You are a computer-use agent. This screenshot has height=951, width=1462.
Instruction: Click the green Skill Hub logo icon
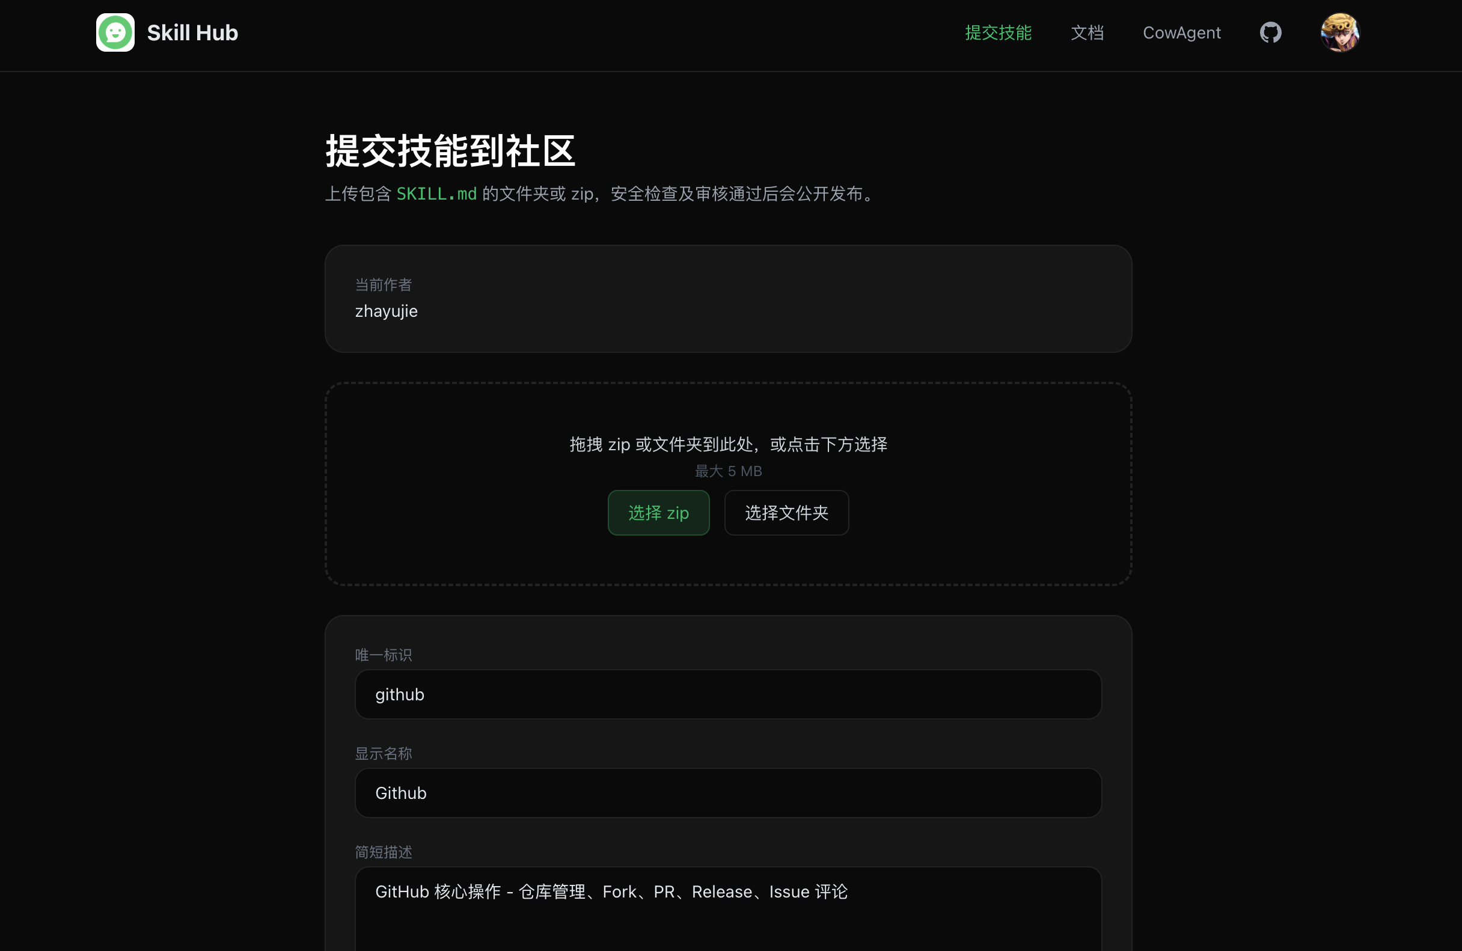pyautogui.click(x=115, y=32)
